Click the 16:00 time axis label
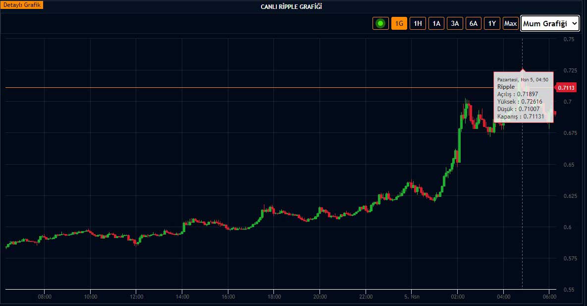 click(228, 297)
